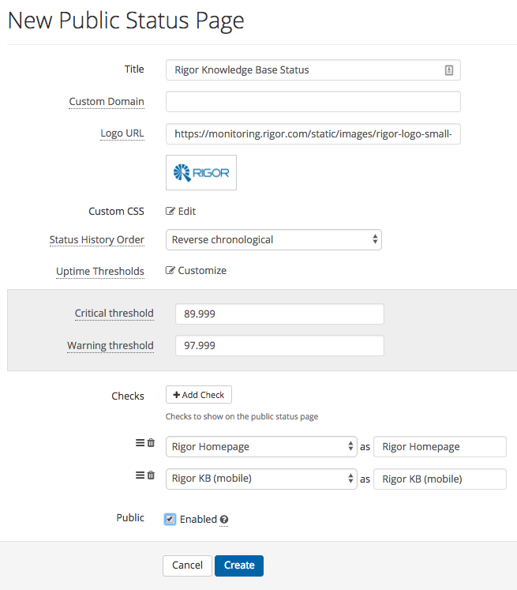517x590 pixels.
Task: Click the help icon beside Enabled
Action: [x=224, y=519]
